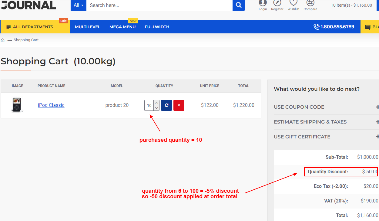Increase quantity using the up stepper arrow
This screenshot has width=379, height=221.
pyautogui.click(x=156, y=103)
